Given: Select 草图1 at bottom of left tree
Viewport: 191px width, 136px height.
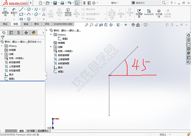Looking at the screenshot, I should [12, 79].
